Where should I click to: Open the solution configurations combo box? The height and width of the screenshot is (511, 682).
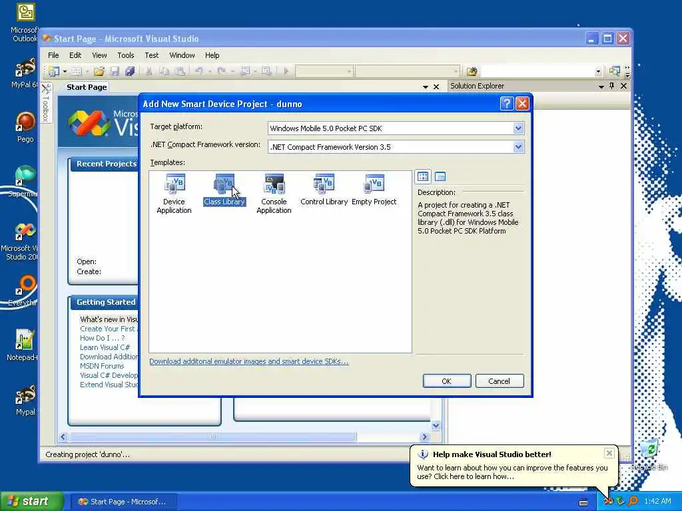click(324, 71)
